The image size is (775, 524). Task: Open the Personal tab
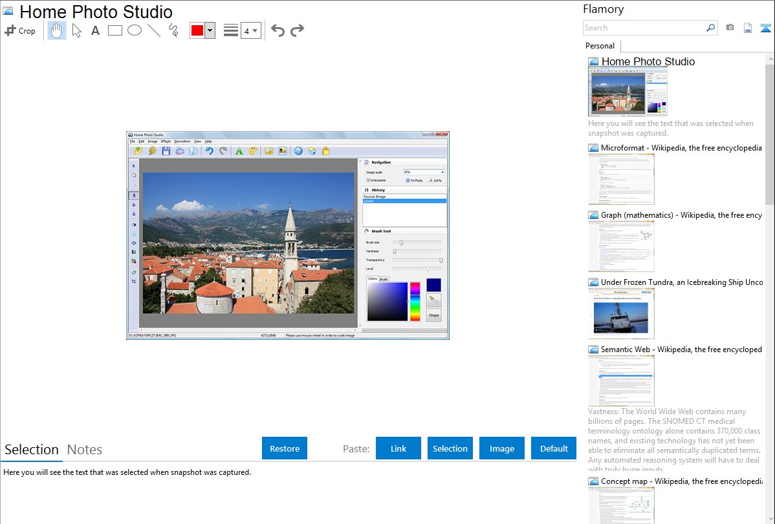[x=600, y=46]
